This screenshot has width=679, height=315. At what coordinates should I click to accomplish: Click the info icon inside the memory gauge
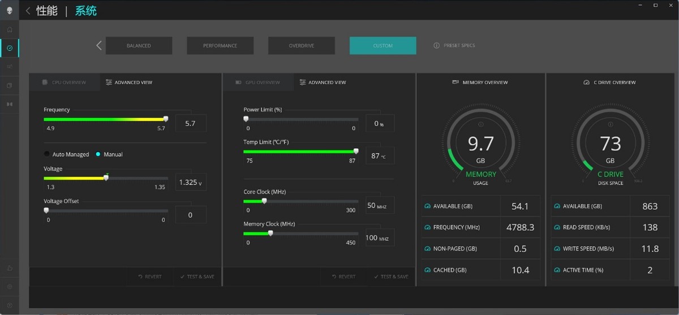(x=481, y=124)
